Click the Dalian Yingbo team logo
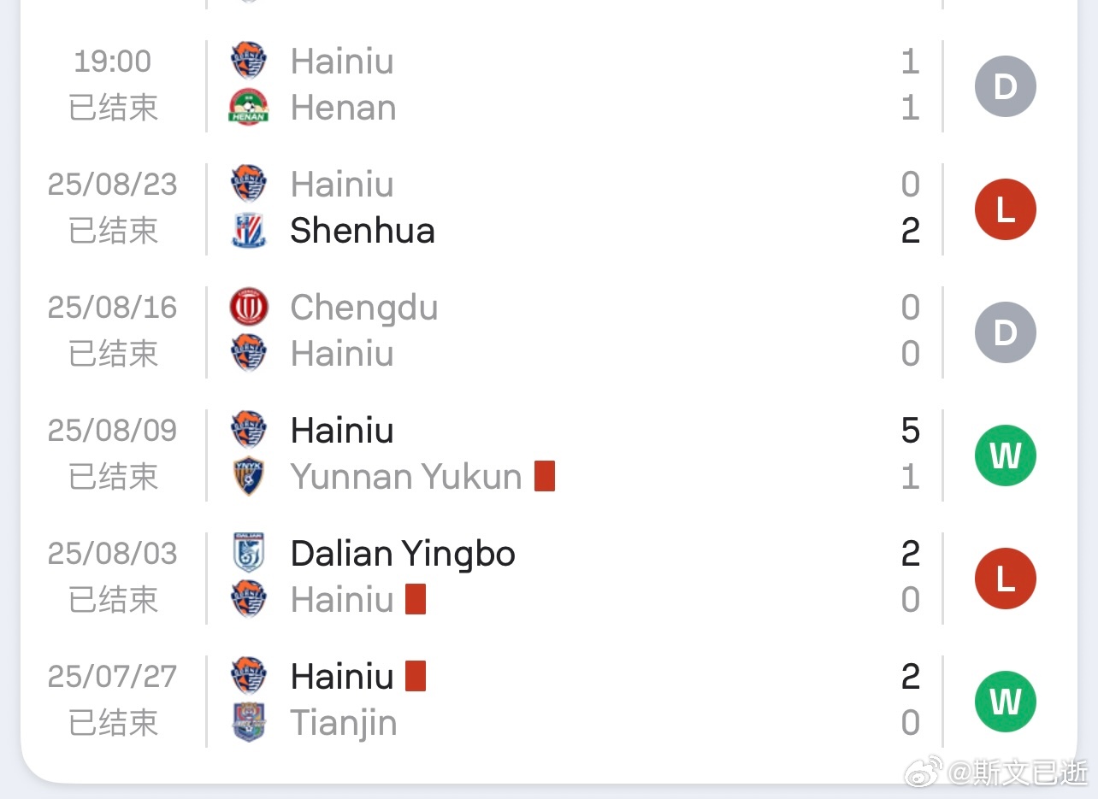 (249, 553)
